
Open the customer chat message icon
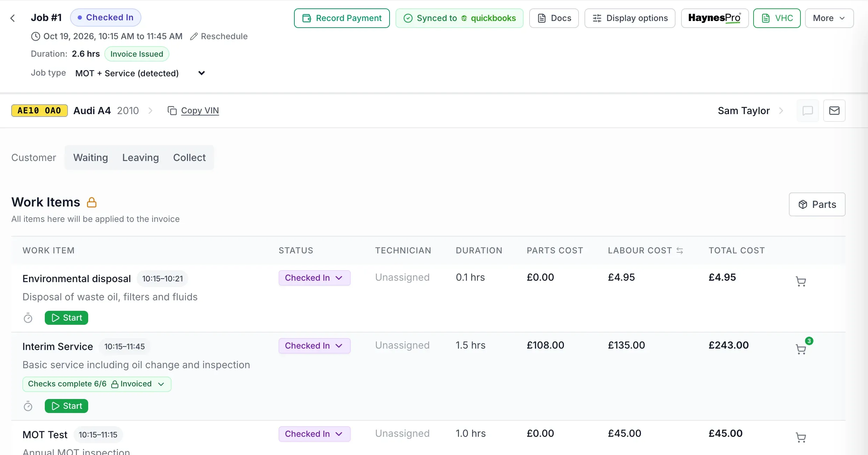808,111
